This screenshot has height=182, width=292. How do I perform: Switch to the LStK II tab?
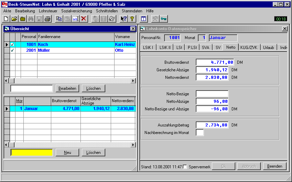165,48
